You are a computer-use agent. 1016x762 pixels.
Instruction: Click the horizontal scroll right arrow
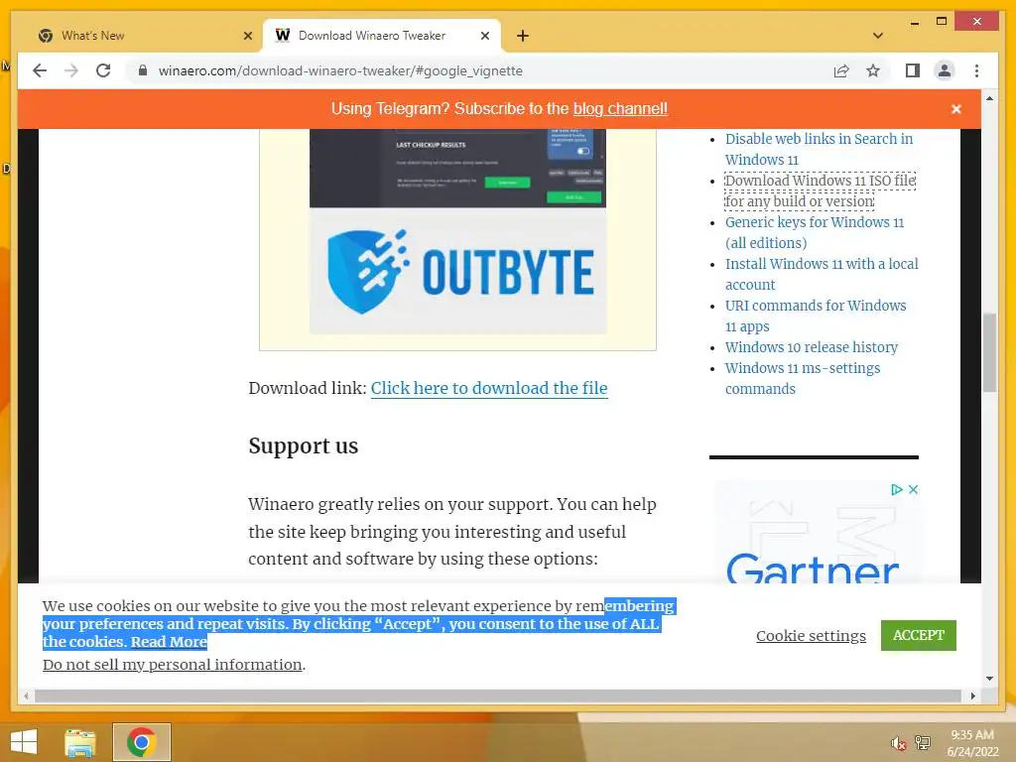(x=972, y=696)
